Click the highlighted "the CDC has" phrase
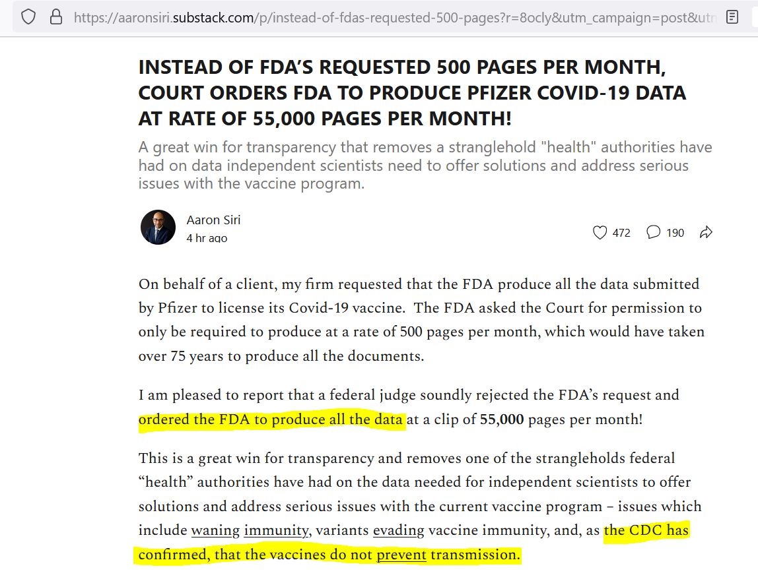Viewport: 758px width, 583px height. [646, 530]
